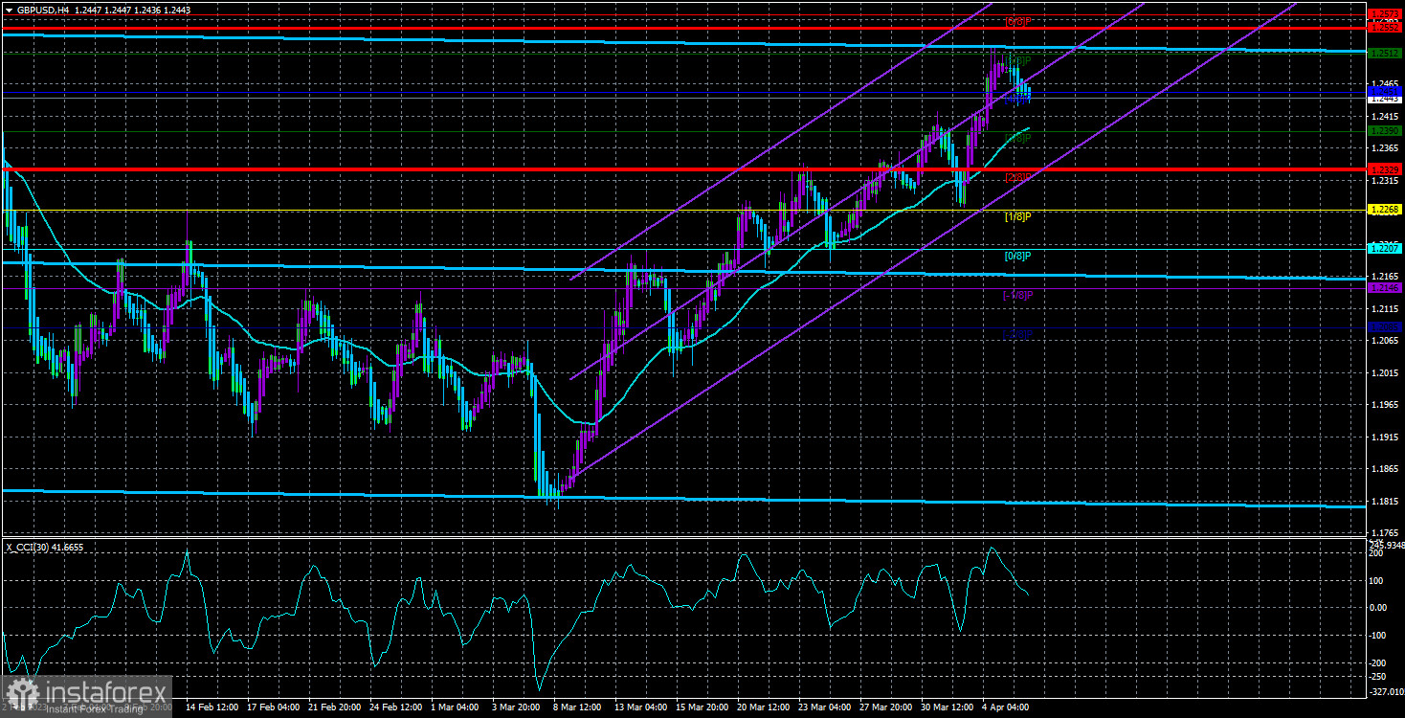Click the [-1/8]P Murray level label
Screen dimensions: 1405x718
tap(1017, 295)
